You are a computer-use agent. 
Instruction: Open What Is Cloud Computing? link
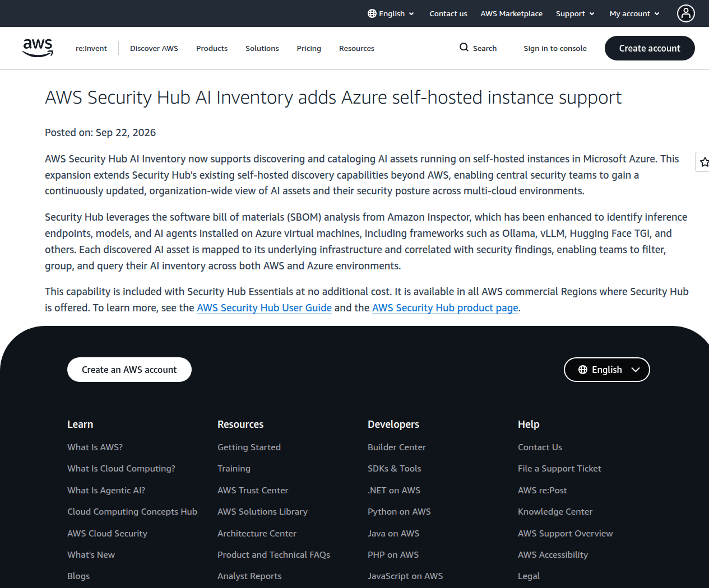click(121, 468)
